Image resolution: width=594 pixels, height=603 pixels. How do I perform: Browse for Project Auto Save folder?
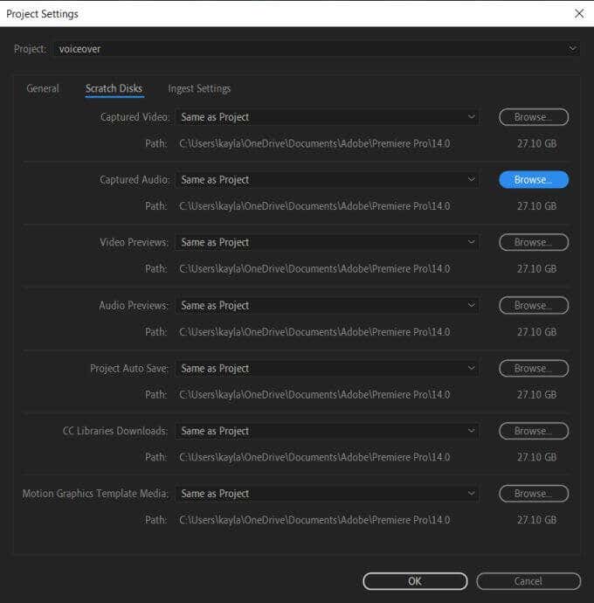click(x=534, y=369)
